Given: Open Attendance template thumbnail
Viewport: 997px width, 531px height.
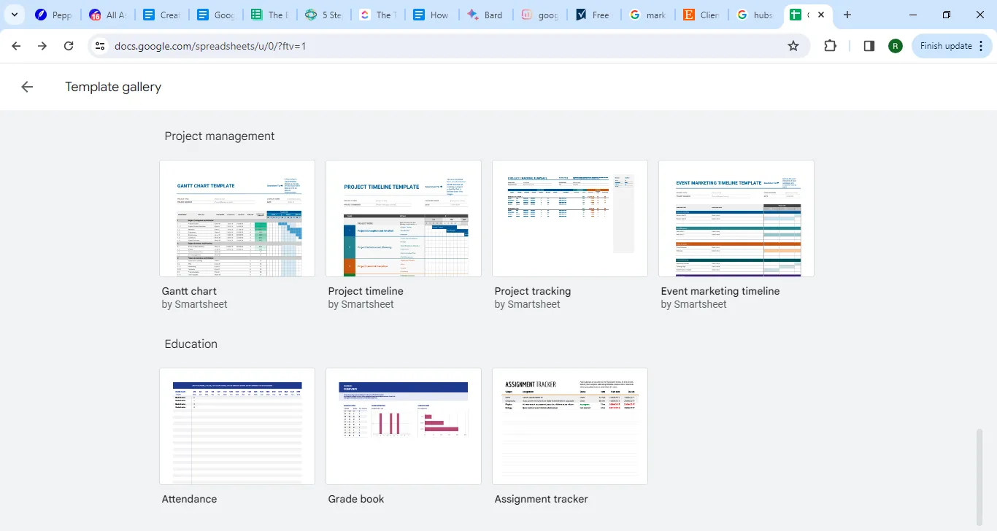Looking at the screenshot, I should point(237,427).
